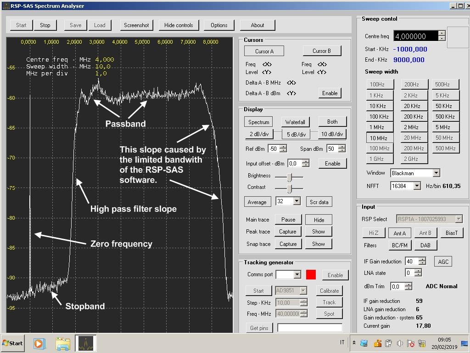Set vertical scale to 2 dB/div
470x353 pixels.
[x=259, y=134]
